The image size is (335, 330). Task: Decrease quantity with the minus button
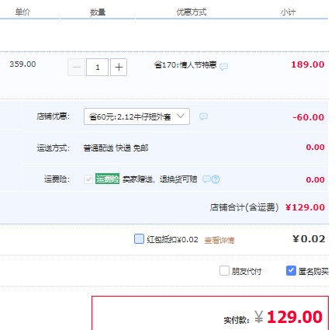[x=77, y=68]
